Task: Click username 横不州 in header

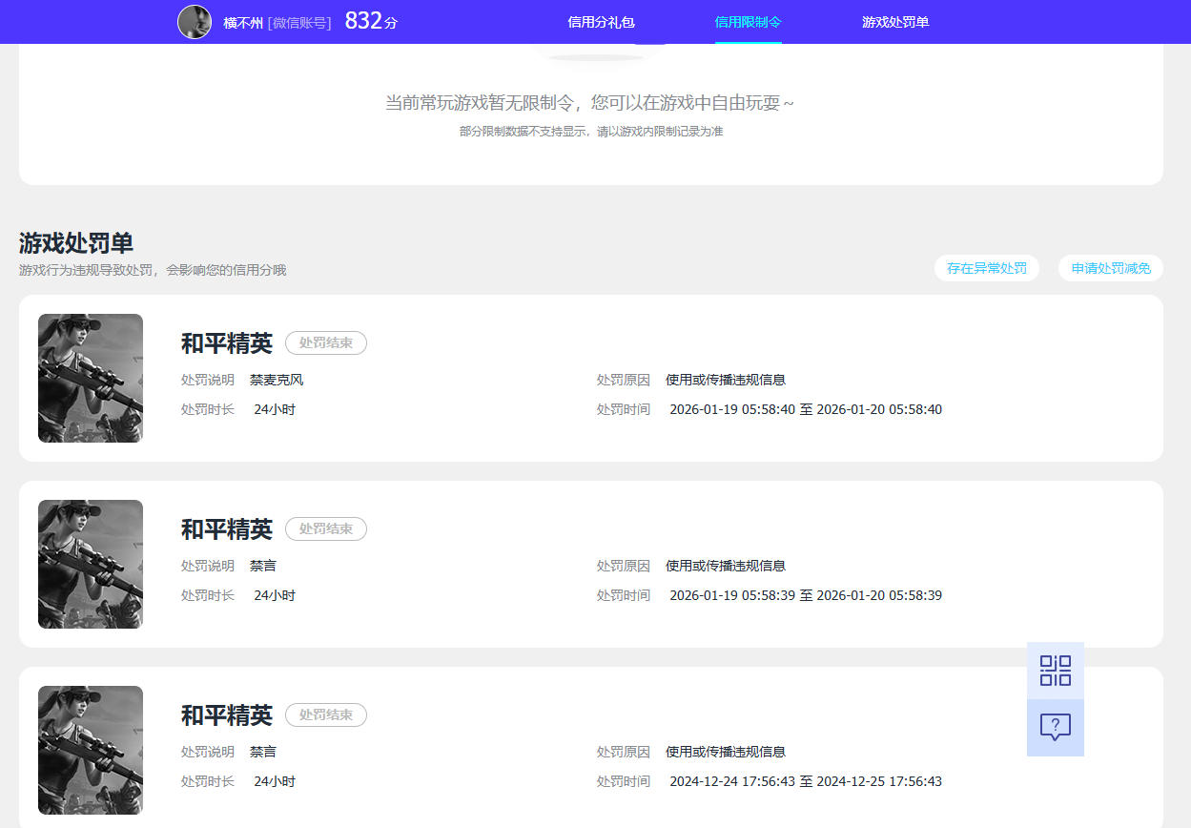Action: point(243,23)
